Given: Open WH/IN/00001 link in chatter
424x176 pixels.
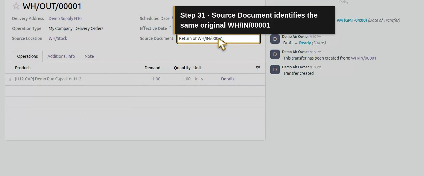Looking at the screenshot, I should point(364,58).
